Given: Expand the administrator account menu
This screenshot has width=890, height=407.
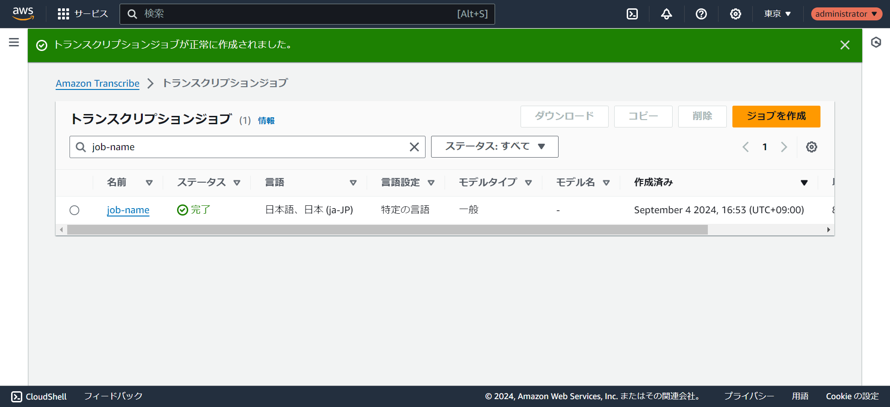Looking at the screenshot, I should 846,14.
